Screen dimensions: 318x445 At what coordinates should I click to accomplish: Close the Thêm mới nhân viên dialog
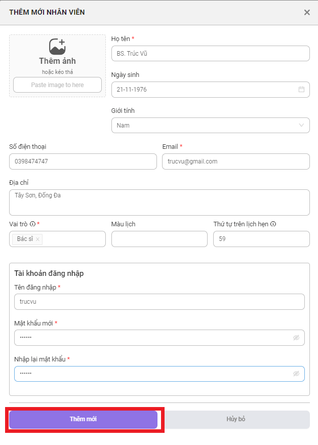coord(307,12)
